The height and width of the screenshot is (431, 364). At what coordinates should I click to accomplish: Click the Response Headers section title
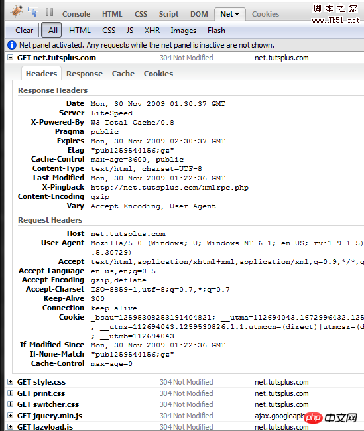click(53, 90)
